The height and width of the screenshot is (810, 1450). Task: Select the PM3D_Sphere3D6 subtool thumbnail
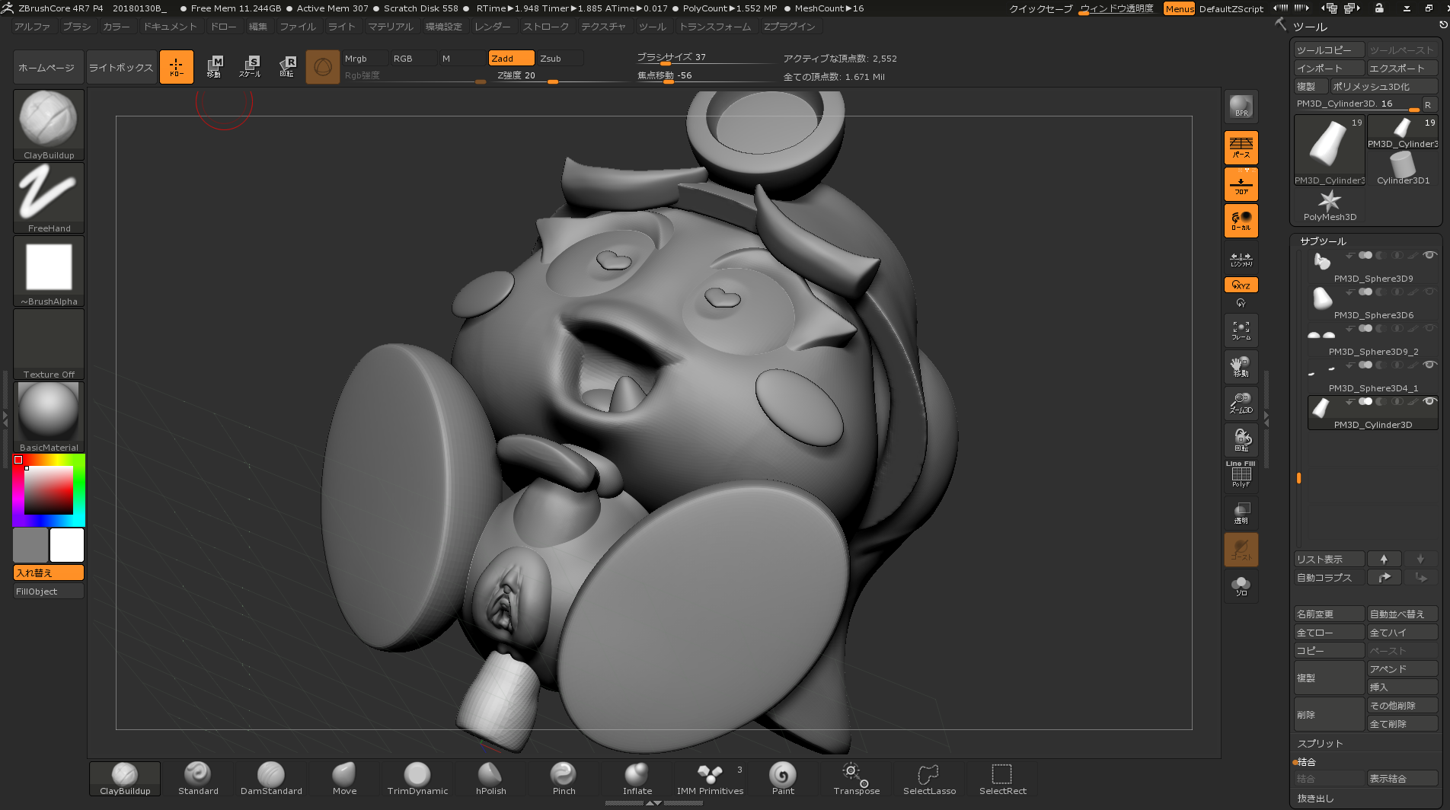click(x=1323, y=298)
